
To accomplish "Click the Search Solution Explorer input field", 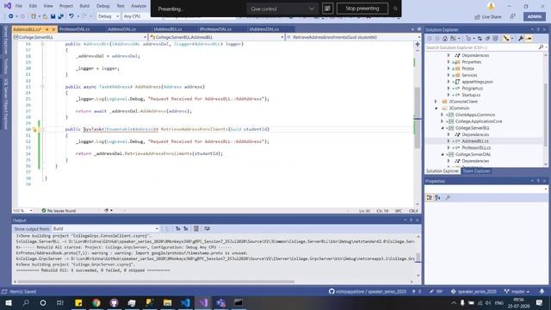I will pos(481,47).
